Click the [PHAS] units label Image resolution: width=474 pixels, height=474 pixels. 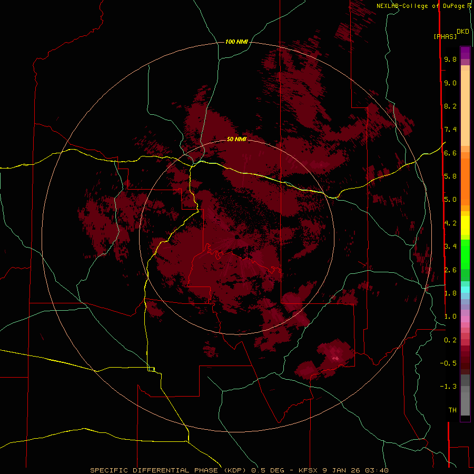pos(445,37)
